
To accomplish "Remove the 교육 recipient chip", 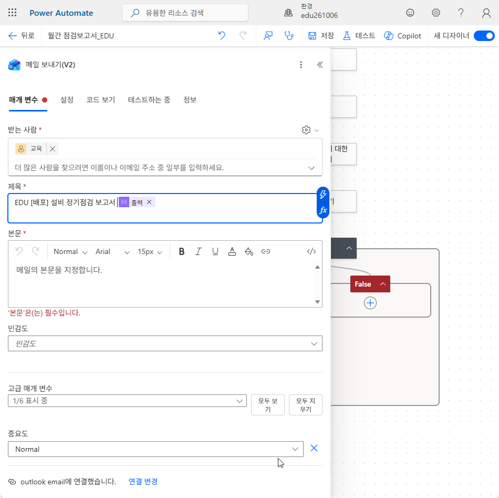I will tap(53, 149).
